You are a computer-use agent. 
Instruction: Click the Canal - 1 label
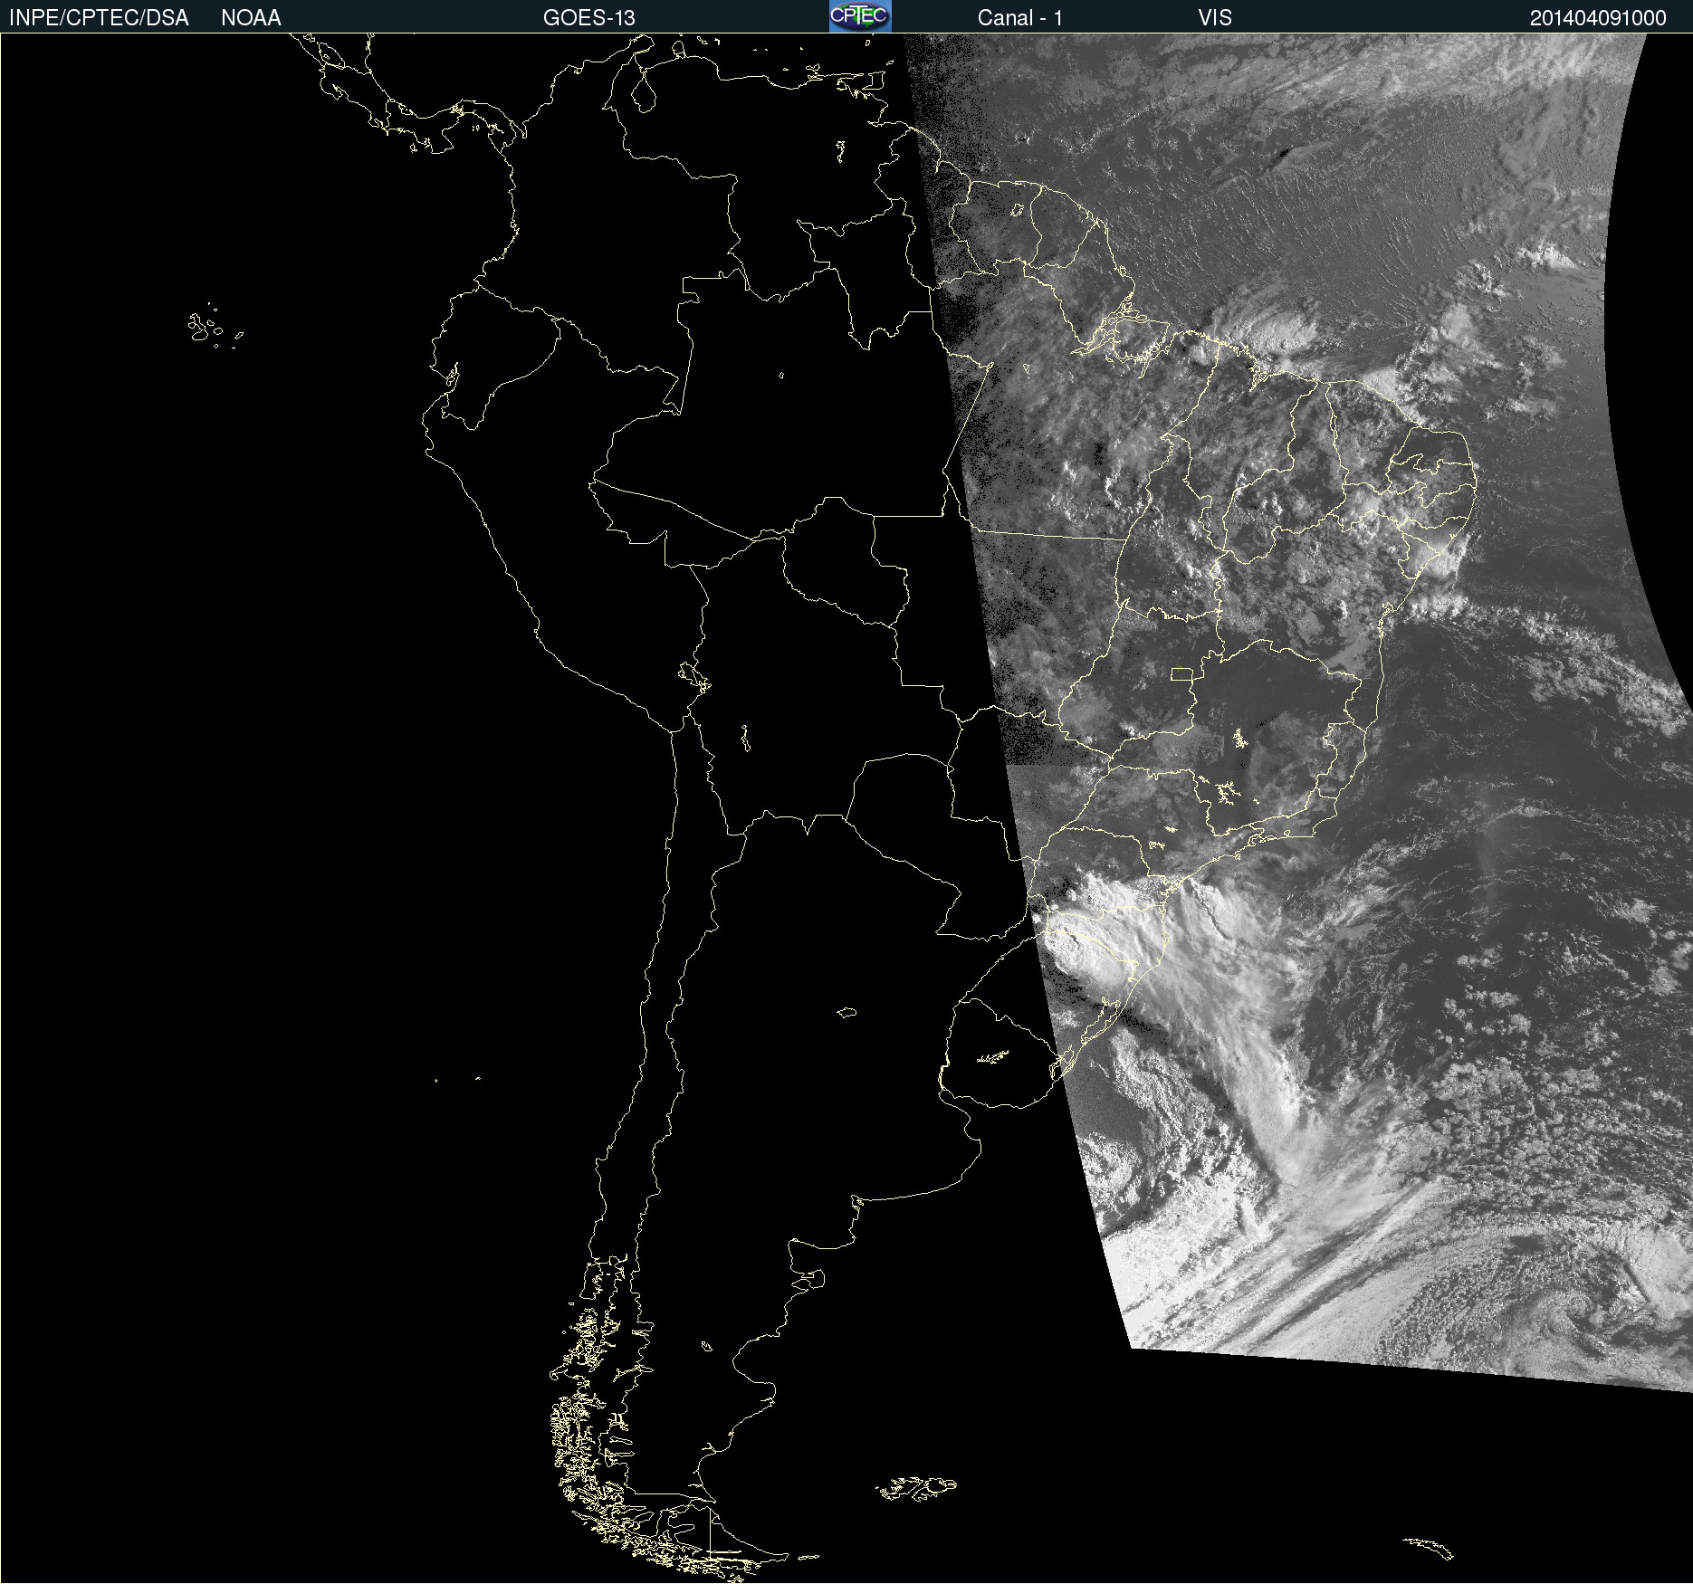1019,18
